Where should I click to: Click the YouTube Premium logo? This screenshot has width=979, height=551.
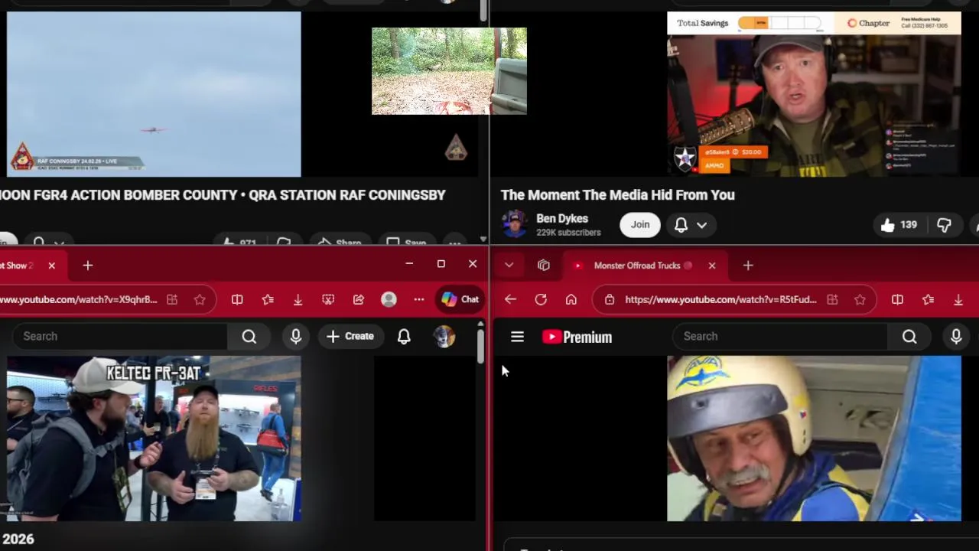[x=577, y=337]
